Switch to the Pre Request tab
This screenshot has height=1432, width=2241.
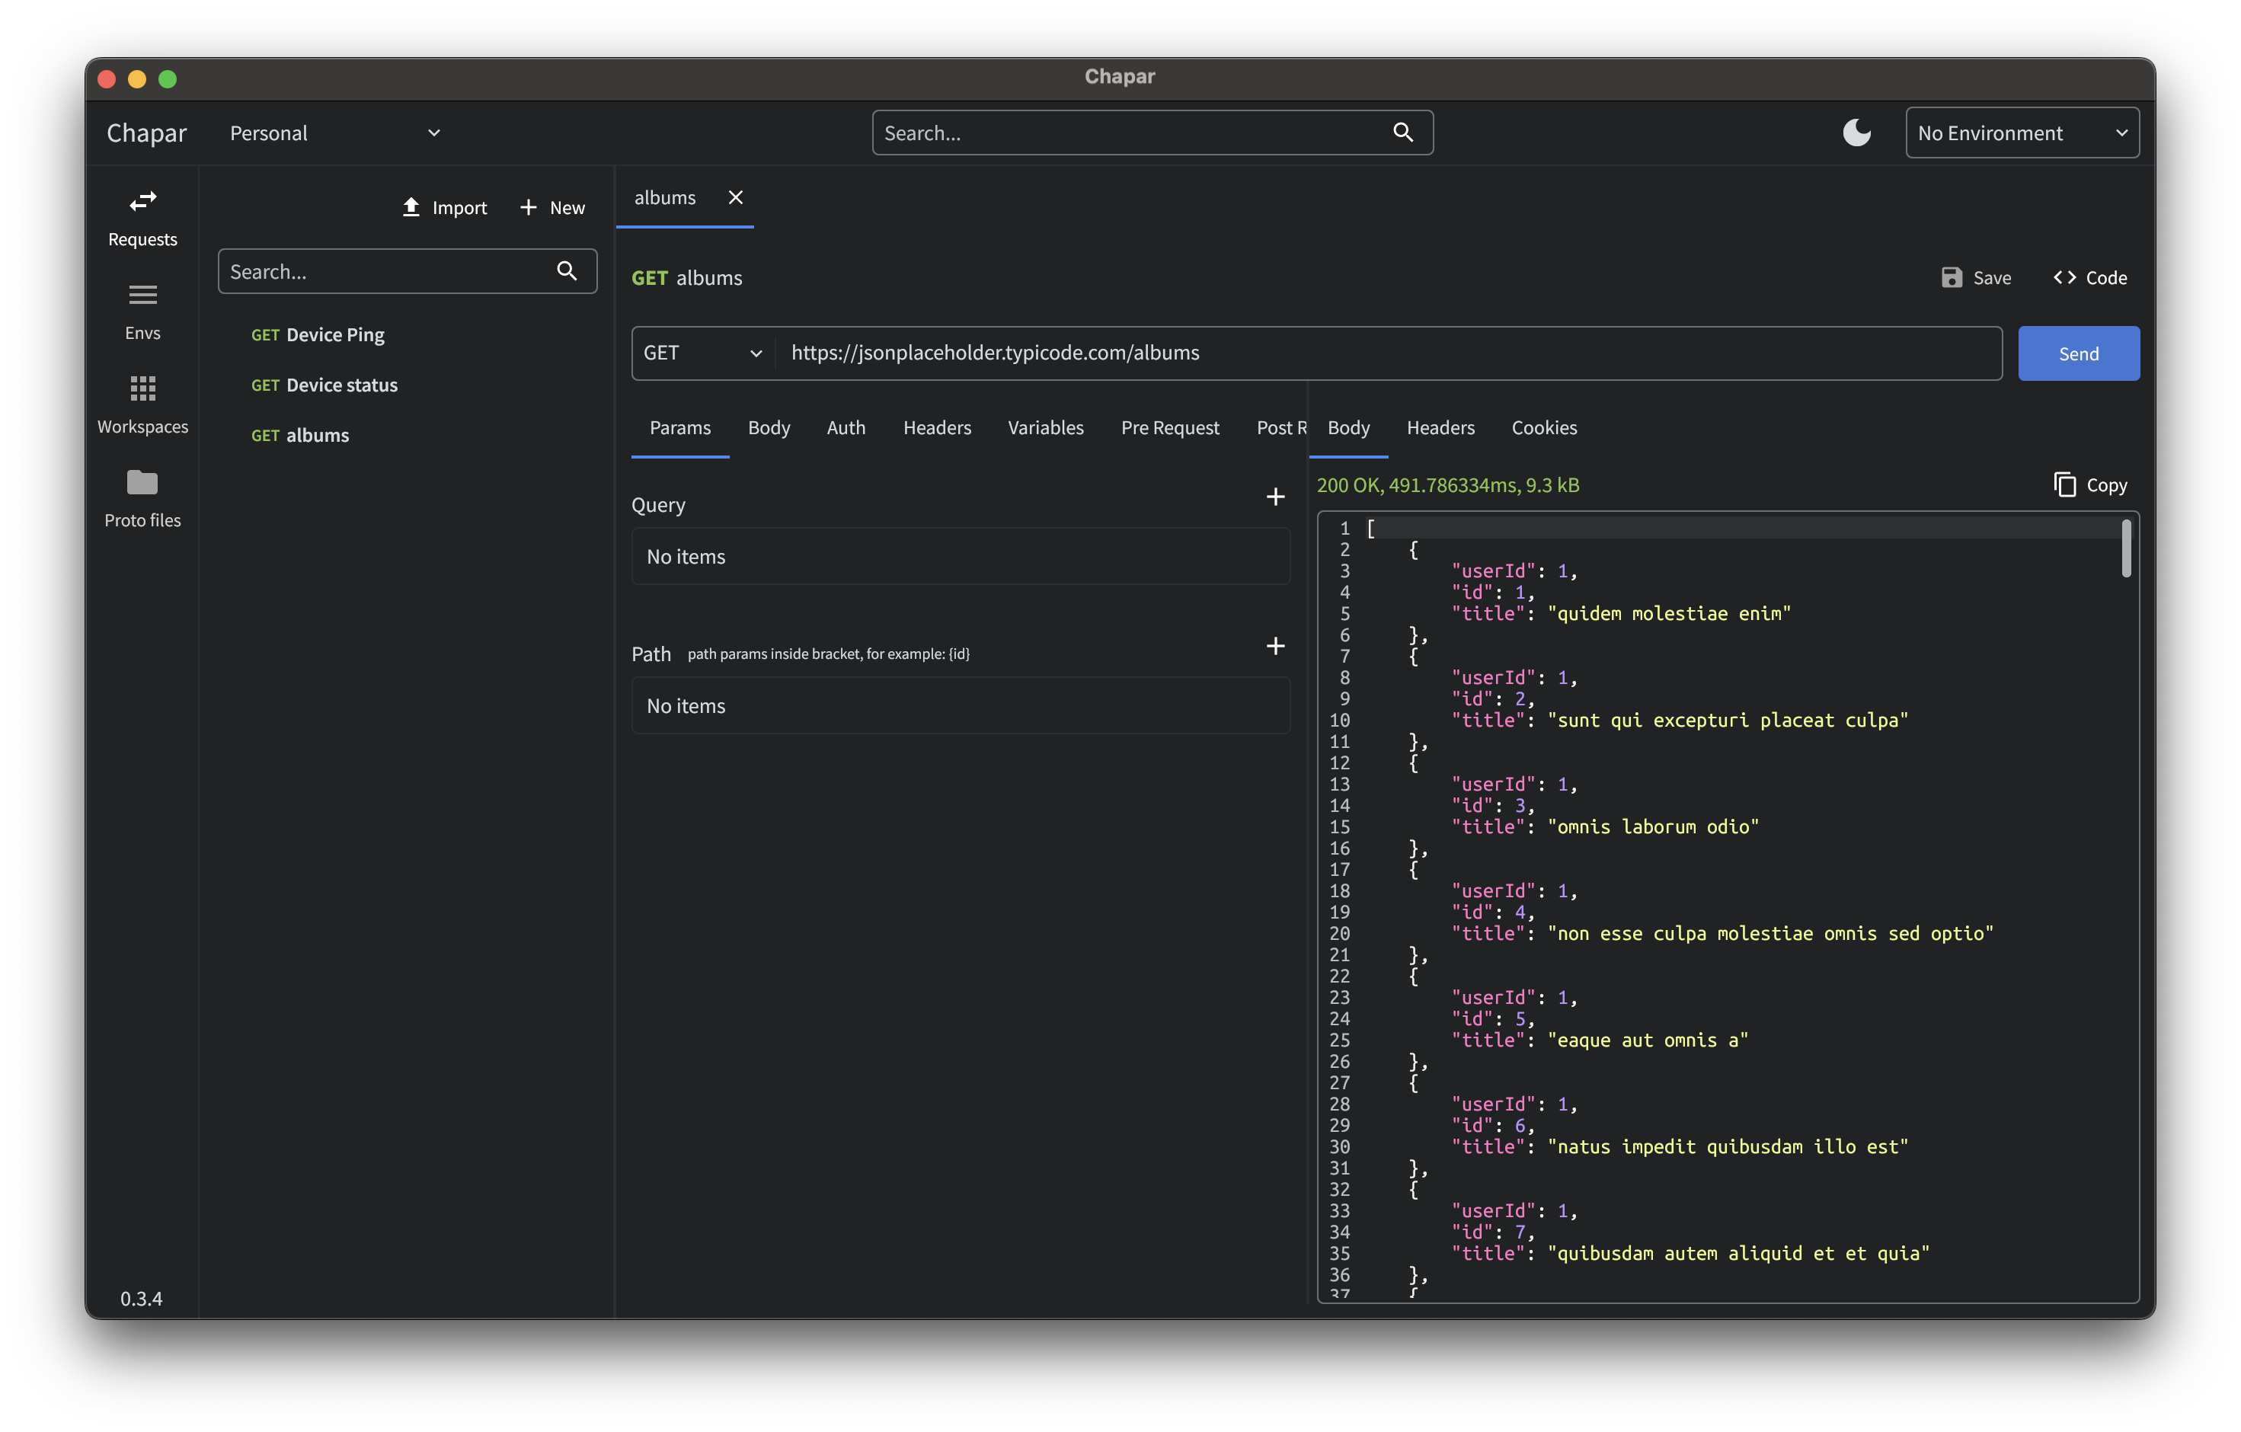coord(1170,428)
